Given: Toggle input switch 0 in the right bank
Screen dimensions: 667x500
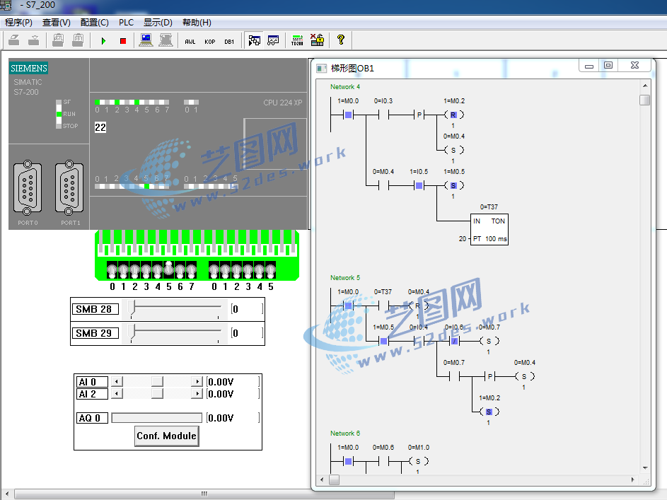Looking at the screenshot, I should tap(214, 270).
